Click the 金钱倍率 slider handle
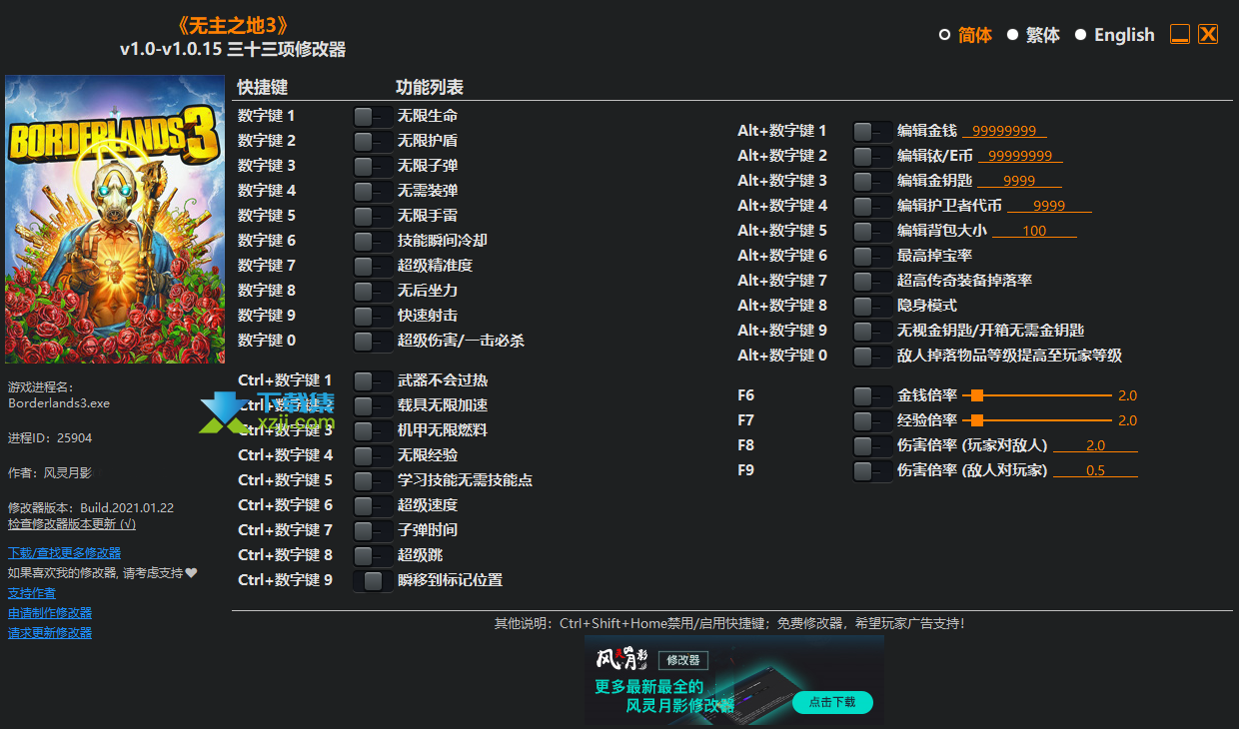This screenshot has height=729, width=1239. coord(977,395)
